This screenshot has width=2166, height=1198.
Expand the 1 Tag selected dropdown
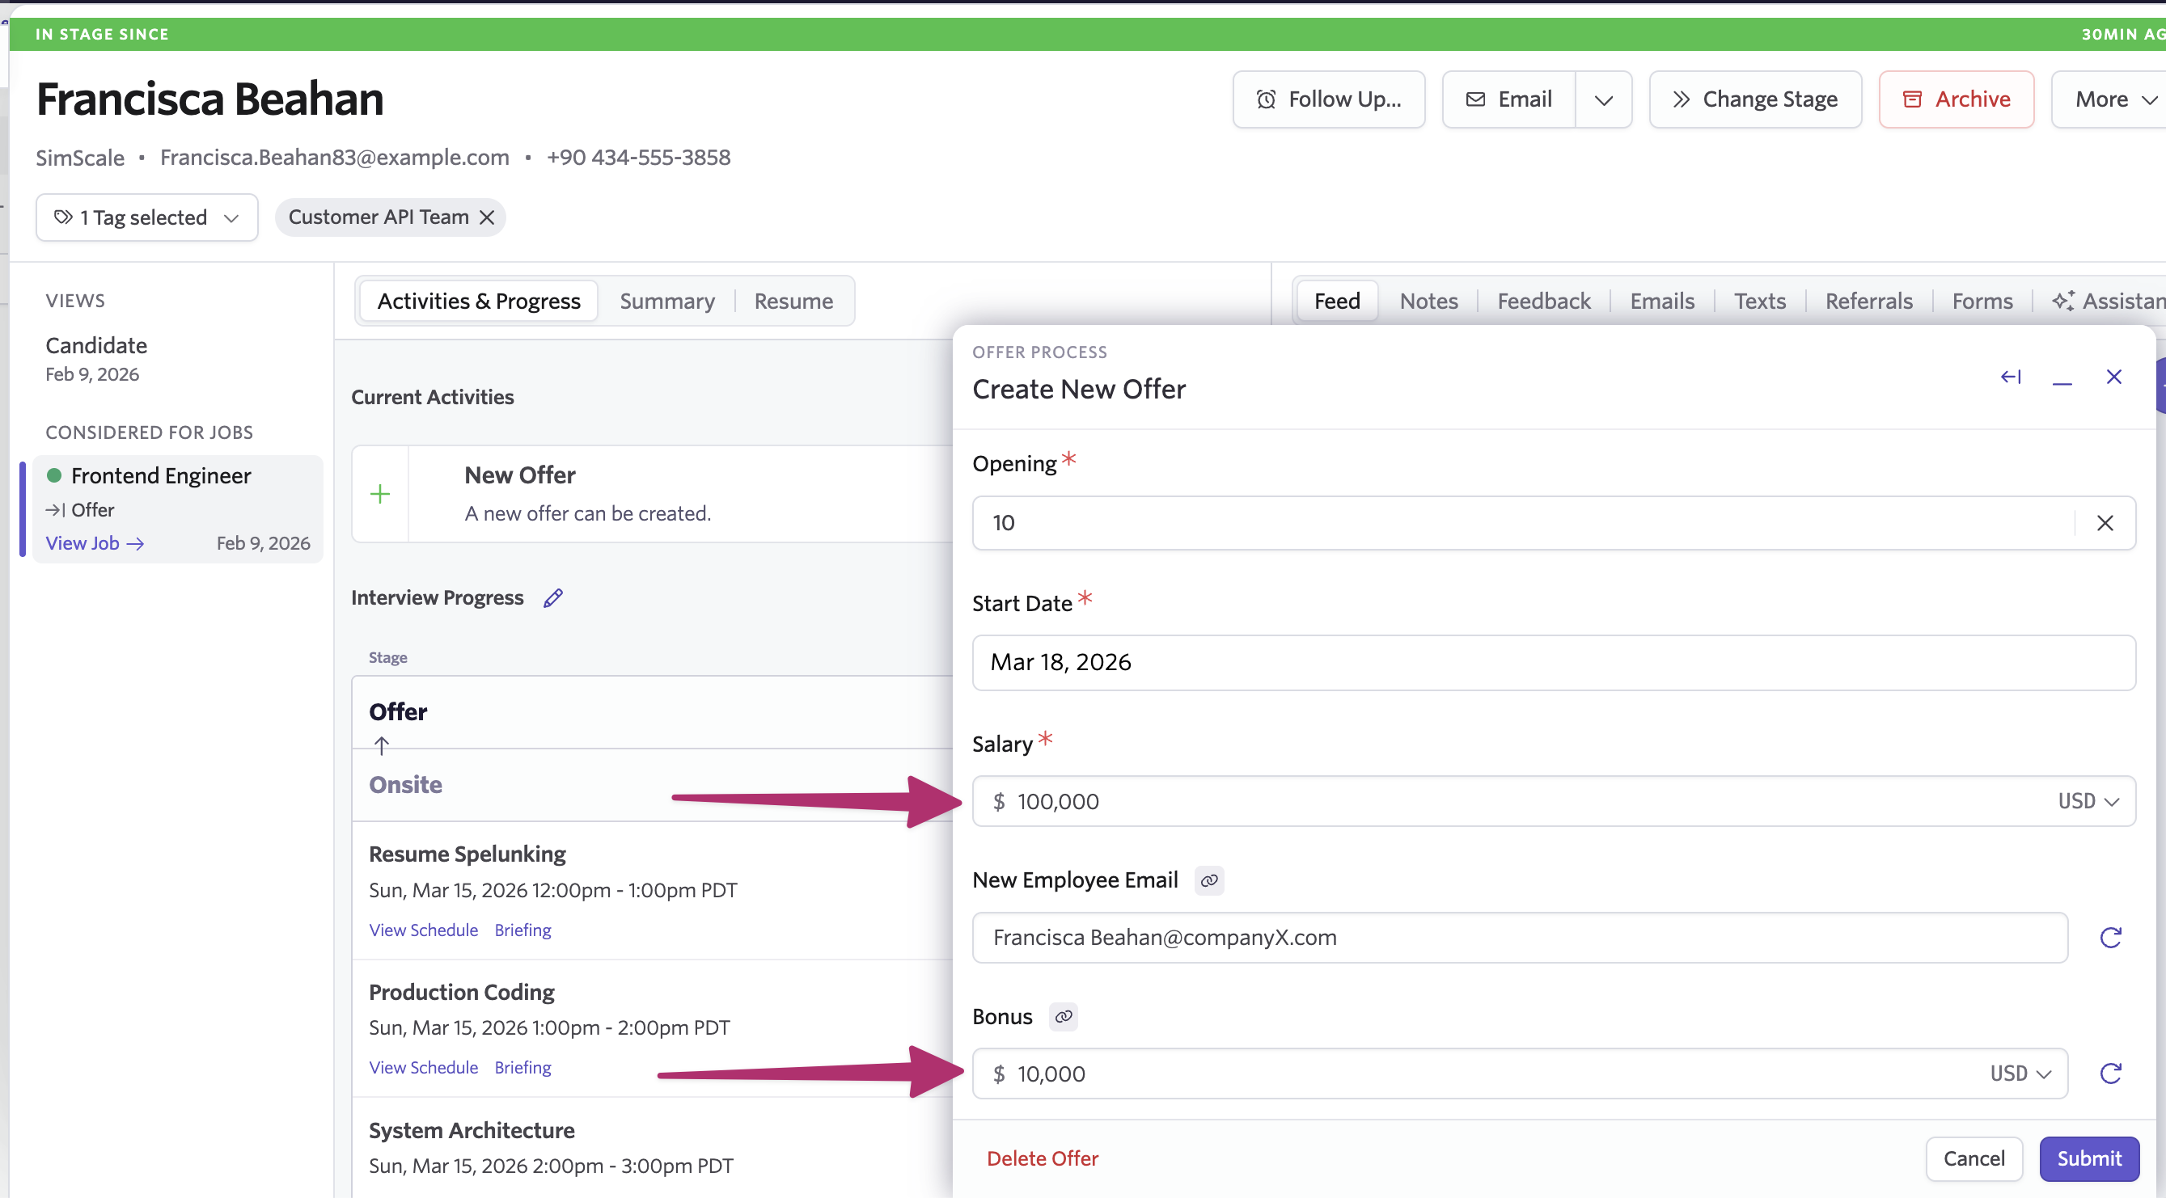click(x=147, y=217)
